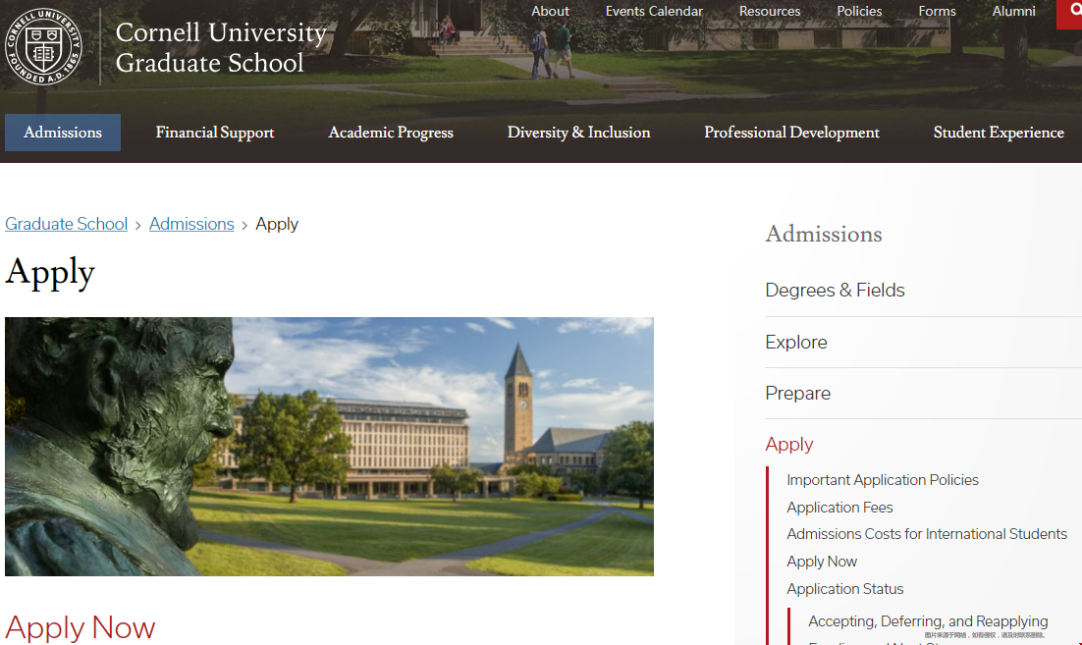
Task: Open the Forms page
Action: click(937, 11)
